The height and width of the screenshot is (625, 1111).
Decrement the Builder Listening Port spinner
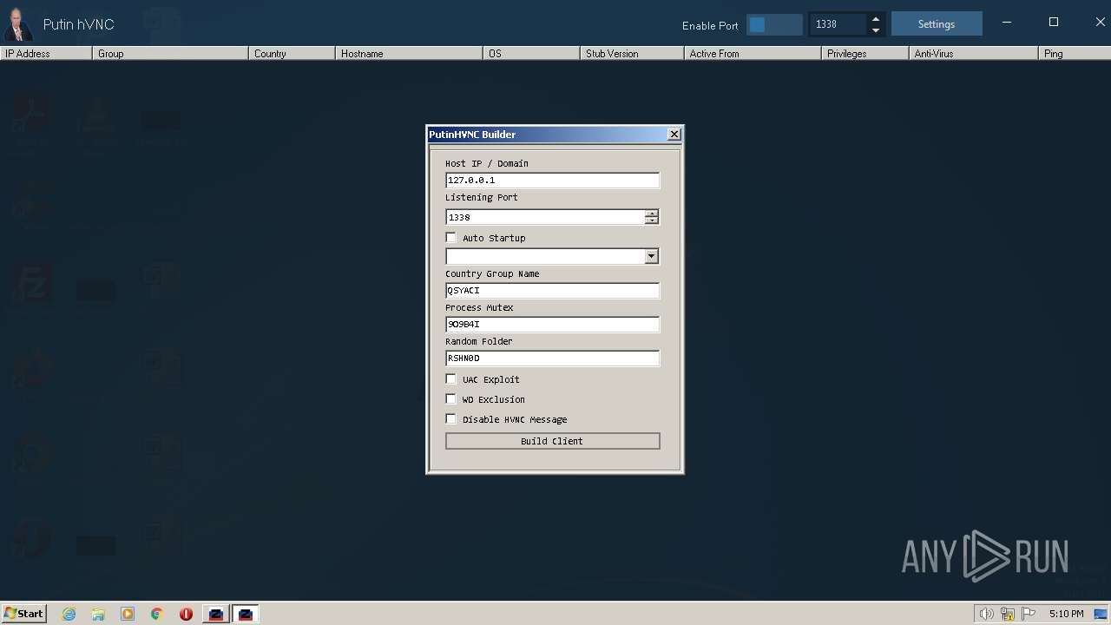click(x=652, y=220)
